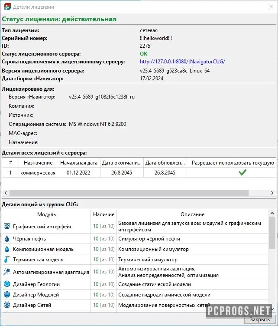Click the Термическая модель thermometer icon
Screen dimensions: 278x326
[7, 259]
